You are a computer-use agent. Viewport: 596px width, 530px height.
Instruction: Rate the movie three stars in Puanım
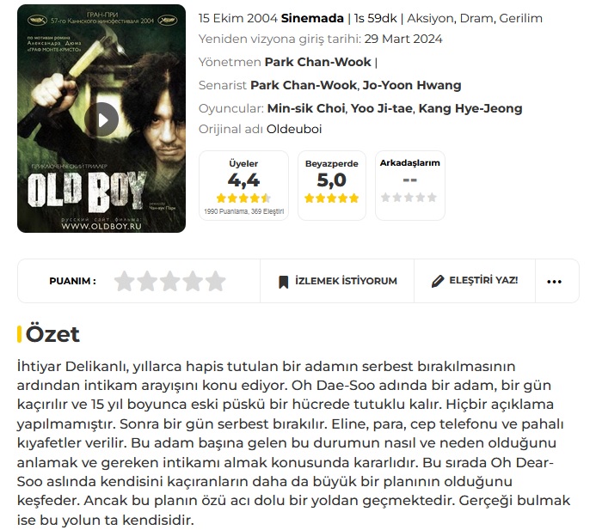click(x=170, y=281)
